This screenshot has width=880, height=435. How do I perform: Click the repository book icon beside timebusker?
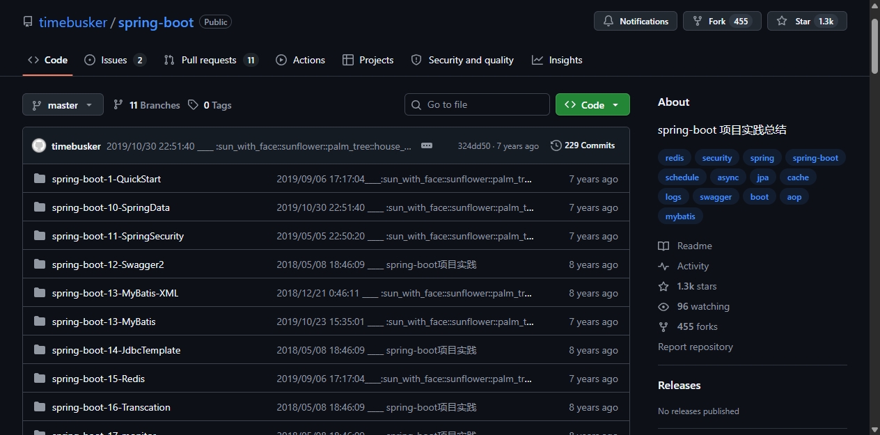click(28, 22)
